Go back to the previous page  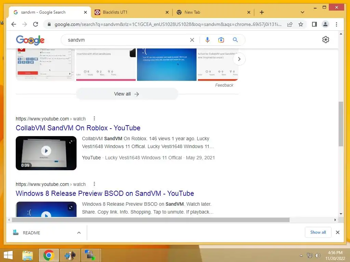(x=14, y=24)
